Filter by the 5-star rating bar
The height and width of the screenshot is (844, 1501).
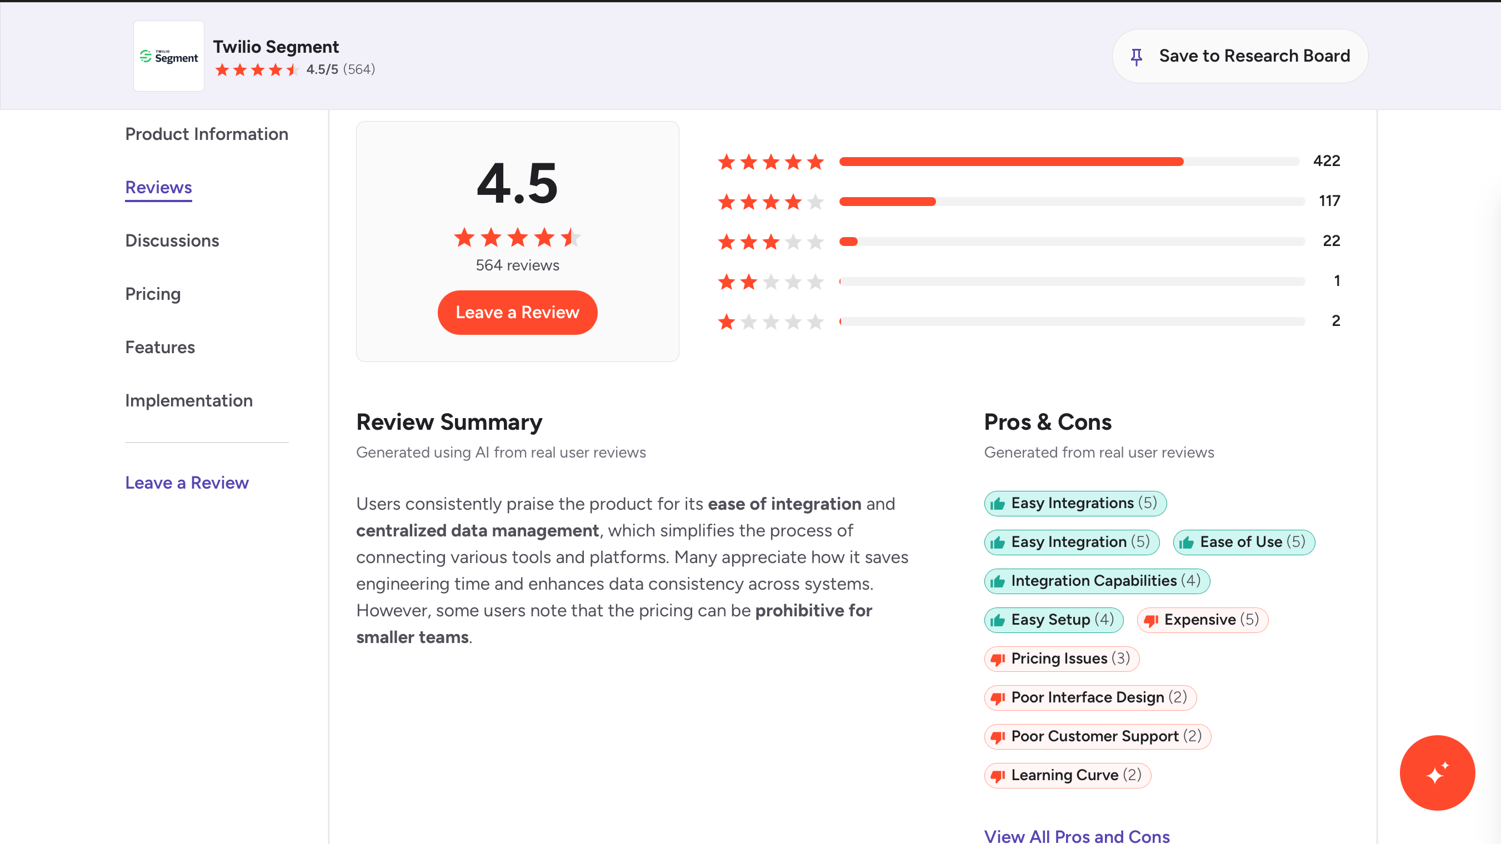[x=1069, y=162]
